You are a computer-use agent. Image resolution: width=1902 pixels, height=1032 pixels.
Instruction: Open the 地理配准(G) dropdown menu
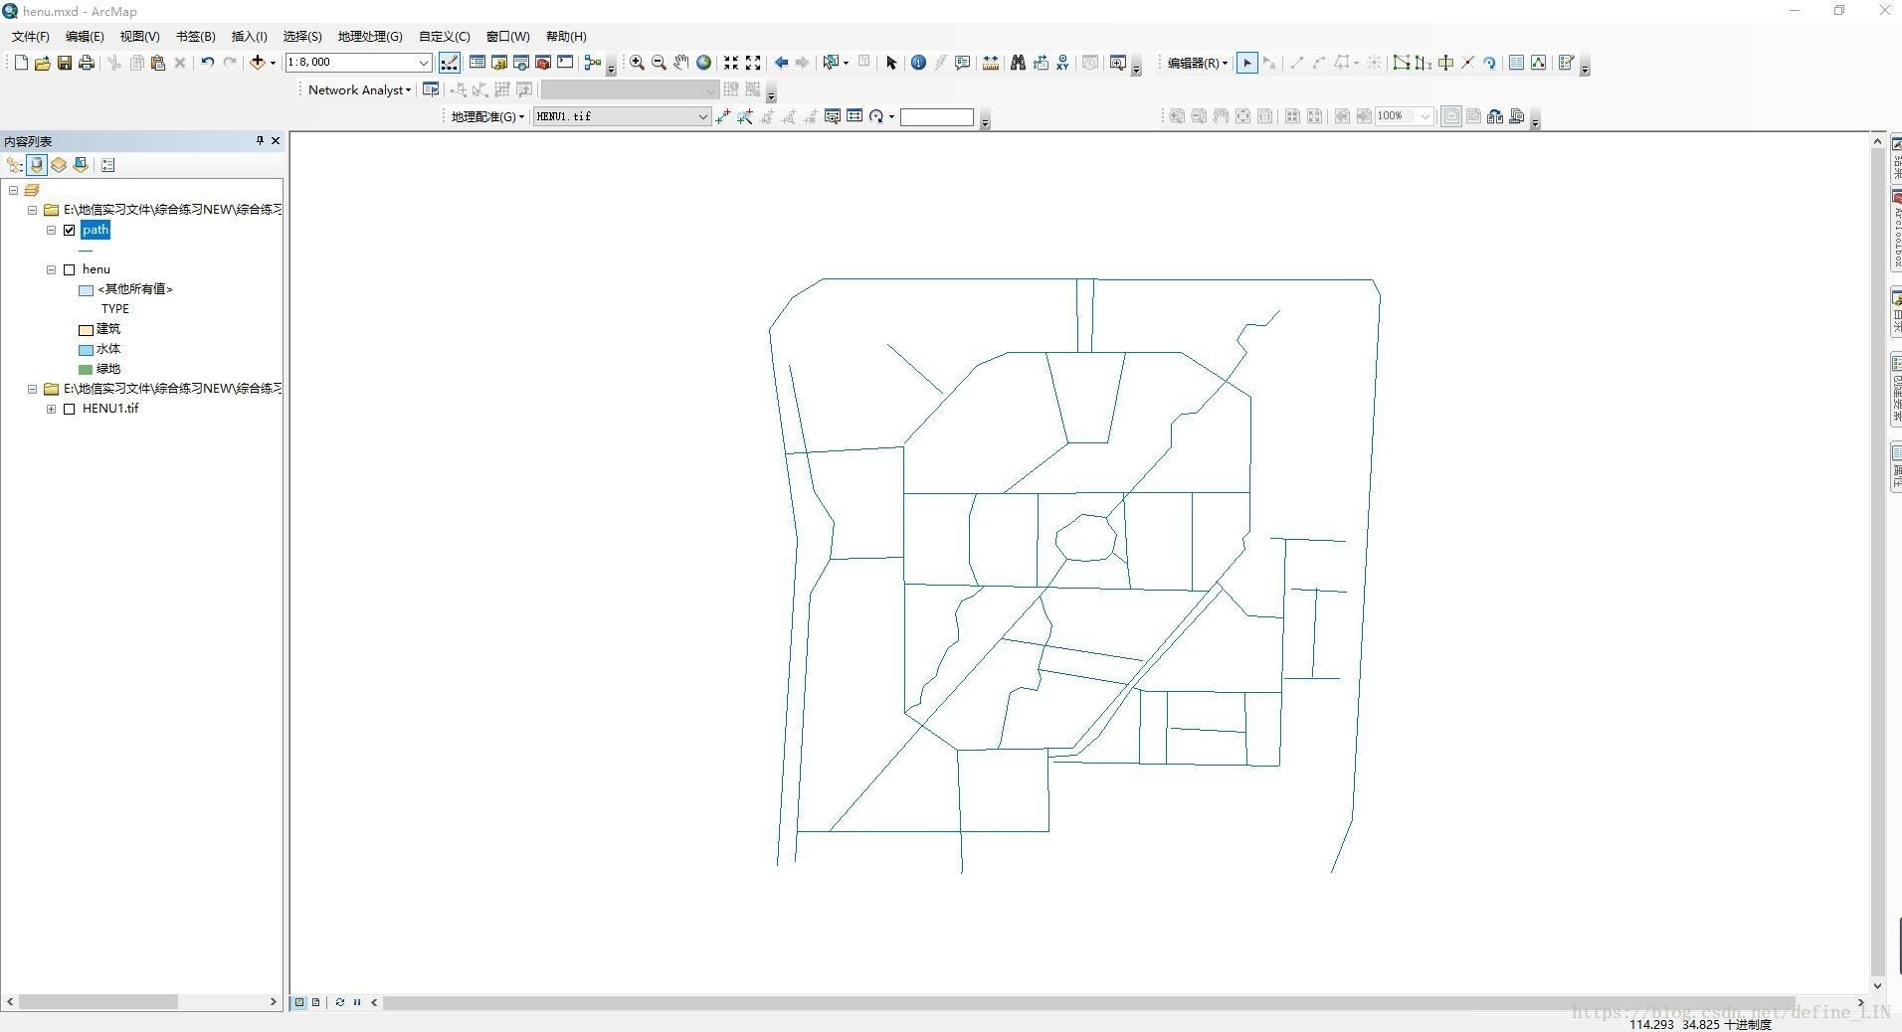(487, 116)
